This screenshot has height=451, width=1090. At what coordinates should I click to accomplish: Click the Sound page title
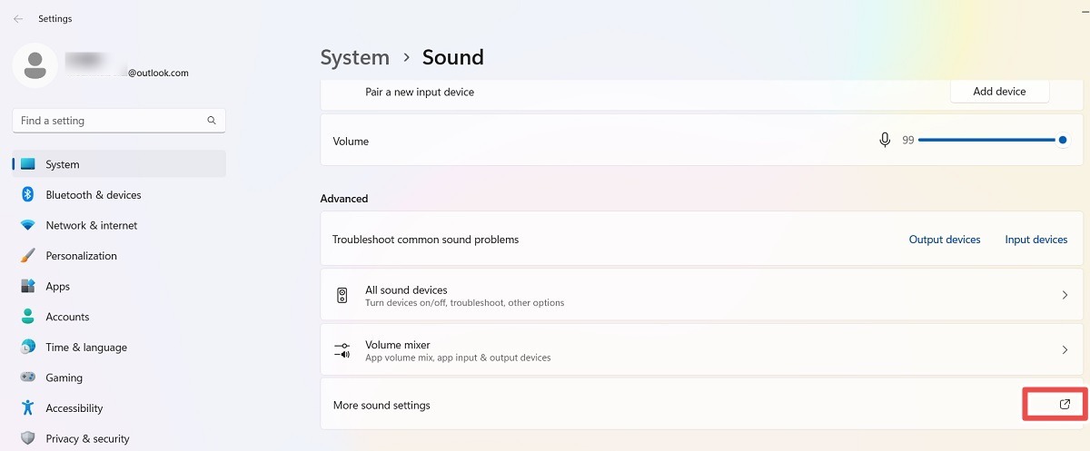click(x=453, y=57)
